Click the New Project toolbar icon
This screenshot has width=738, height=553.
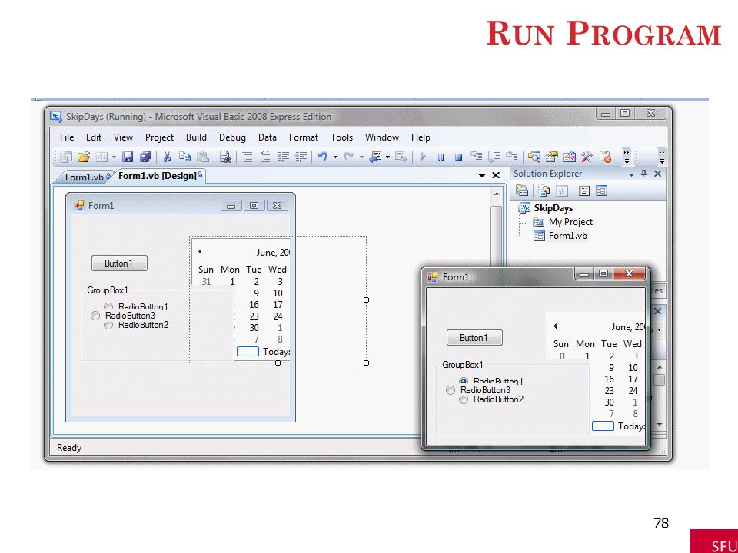point(66,157)
